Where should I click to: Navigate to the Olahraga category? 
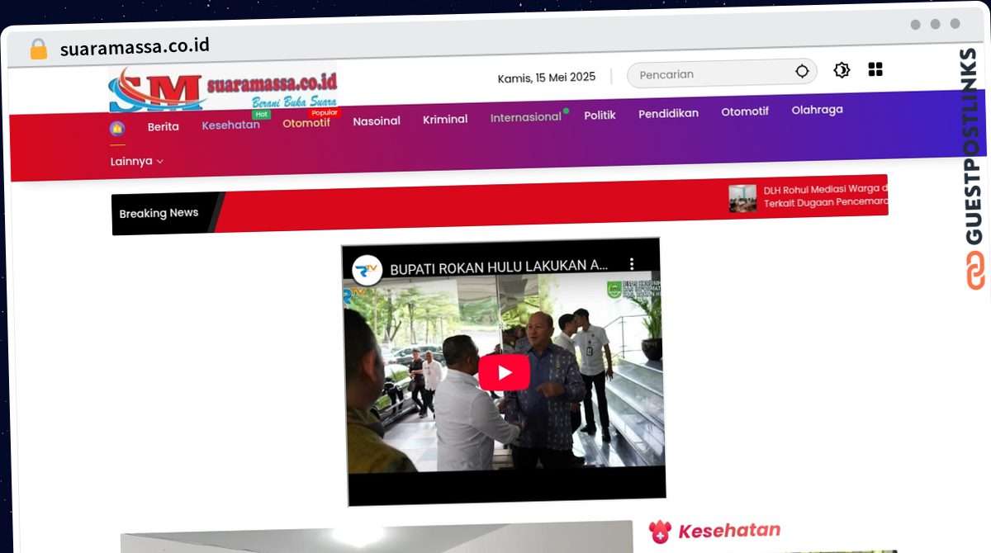[x=817, y=110]
